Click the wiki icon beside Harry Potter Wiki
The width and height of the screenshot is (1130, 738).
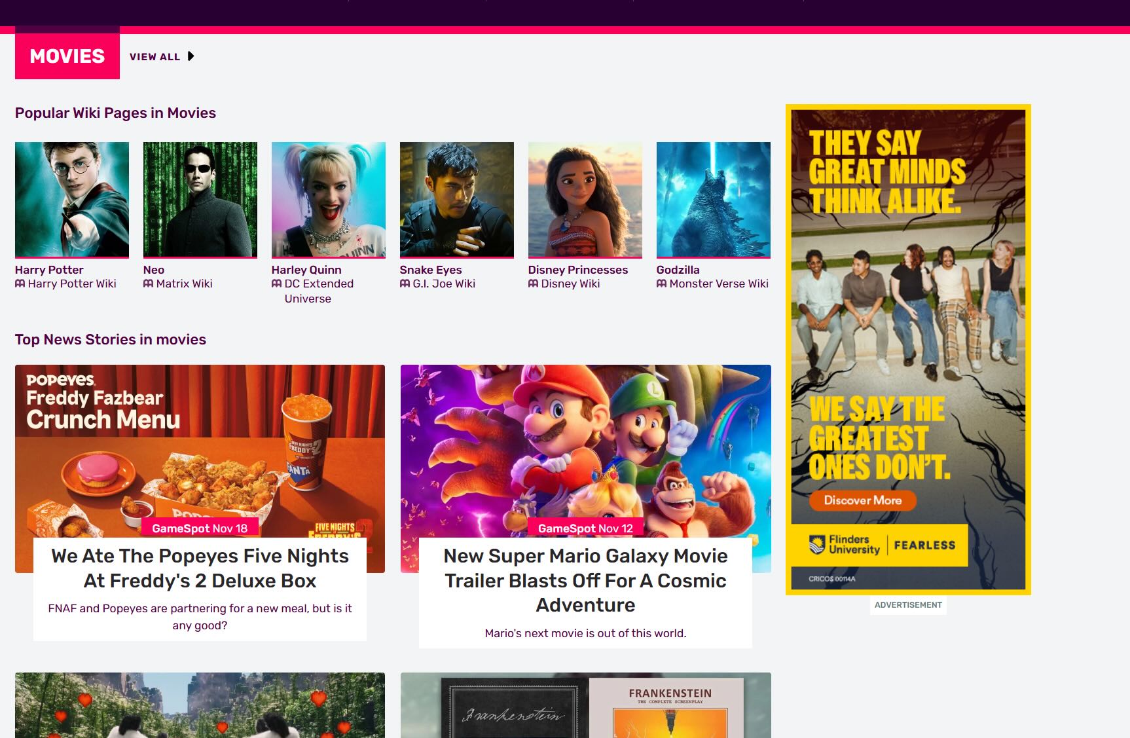(x=20, y=284)
